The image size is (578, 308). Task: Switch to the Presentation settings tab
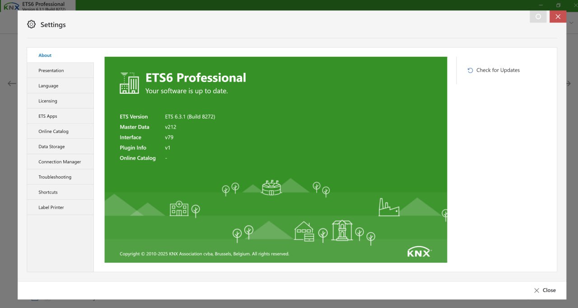51,71
